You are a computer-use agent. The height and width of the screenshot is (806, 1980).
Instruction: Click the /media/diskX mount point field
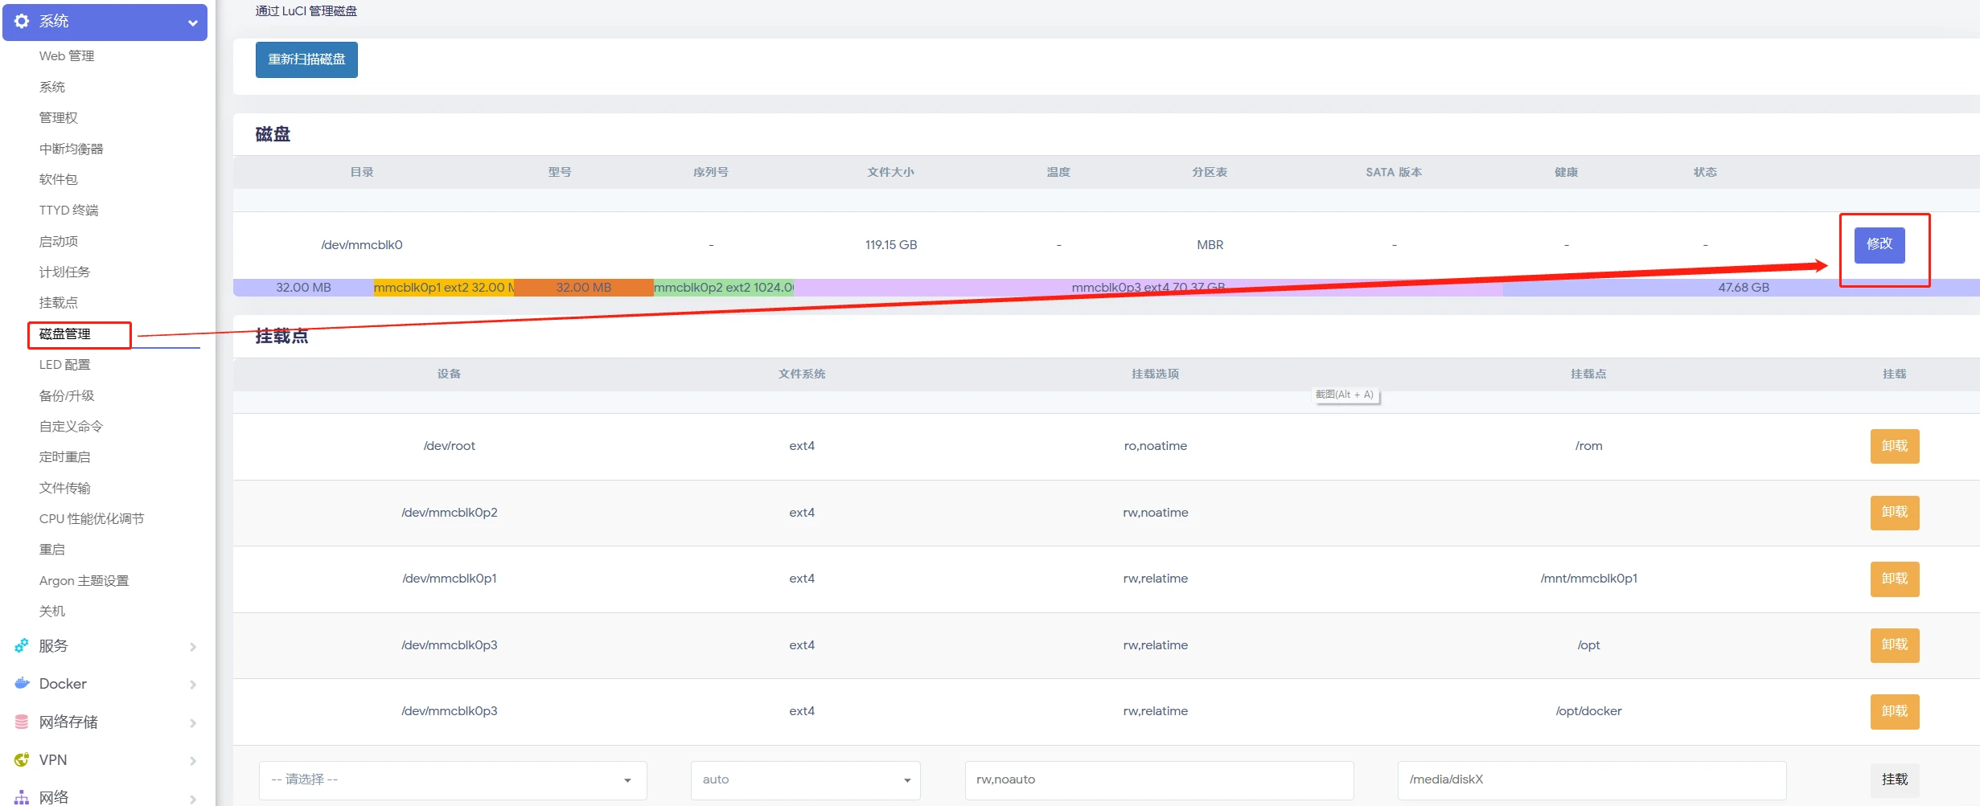[1592, 780]
